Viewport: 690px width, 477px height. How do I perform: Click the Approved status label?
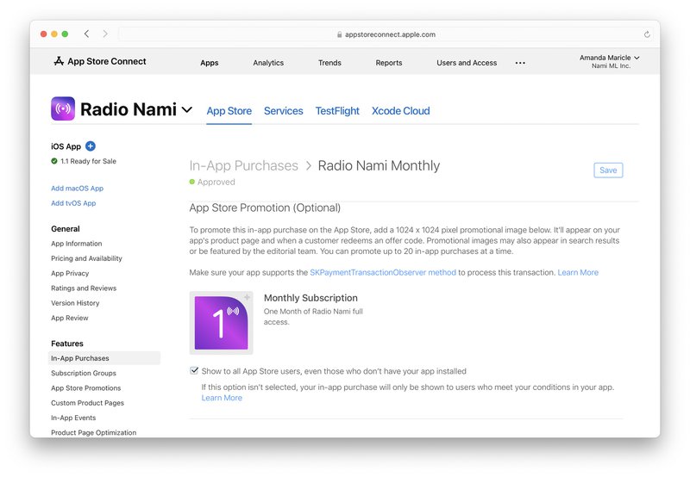(x=216, y=182)
